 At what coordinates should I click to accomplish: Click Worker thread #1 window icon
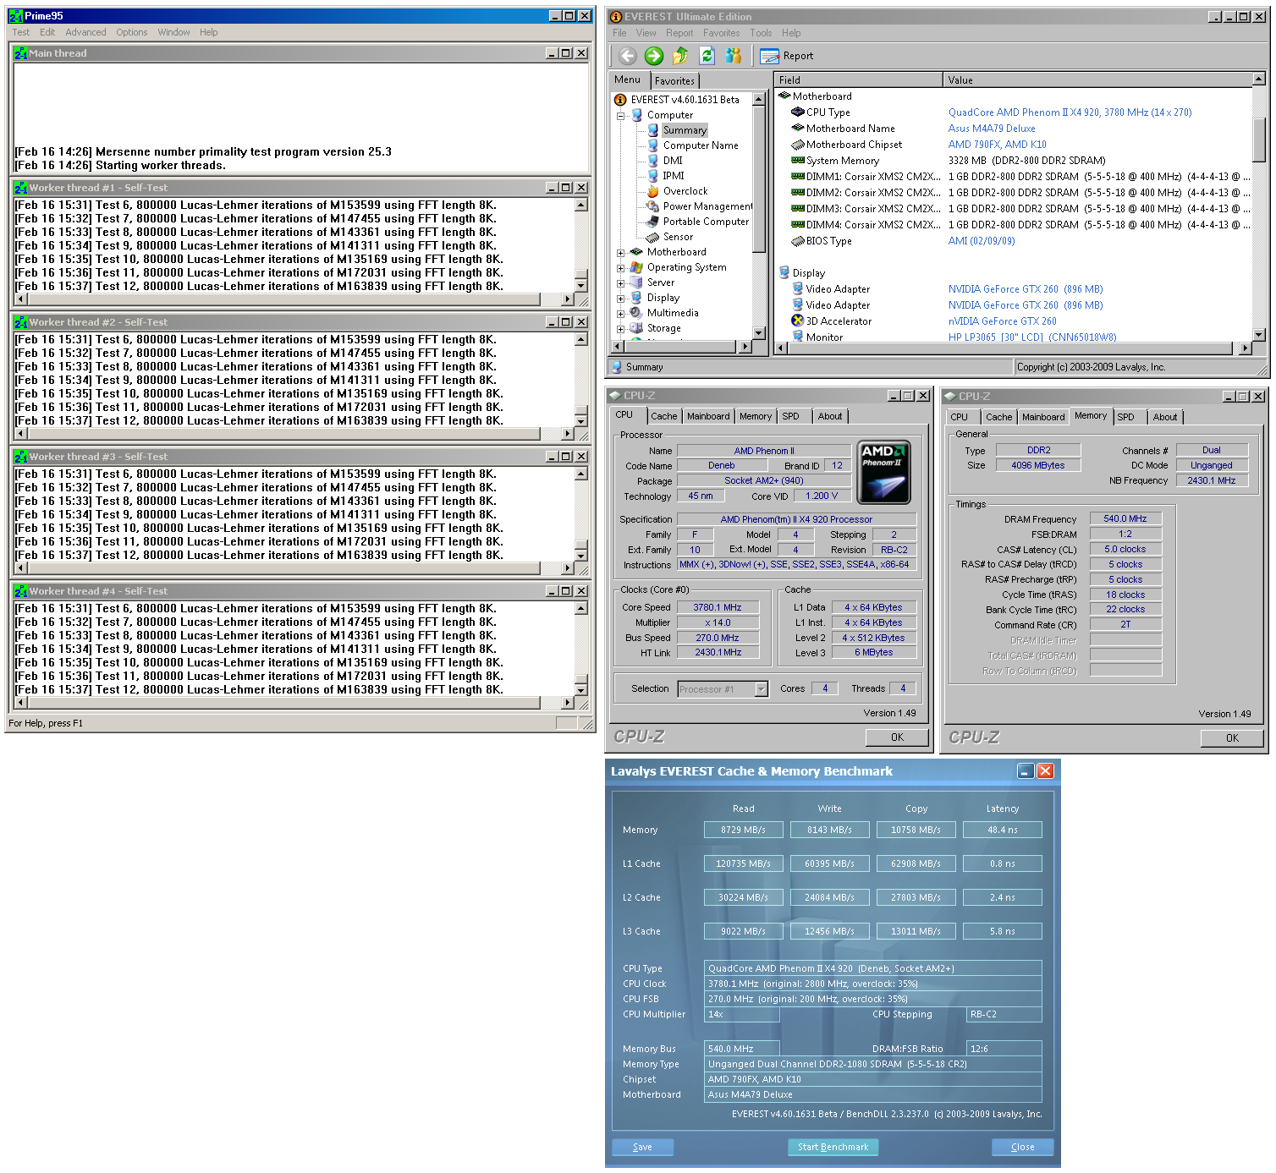click(21, 188)
